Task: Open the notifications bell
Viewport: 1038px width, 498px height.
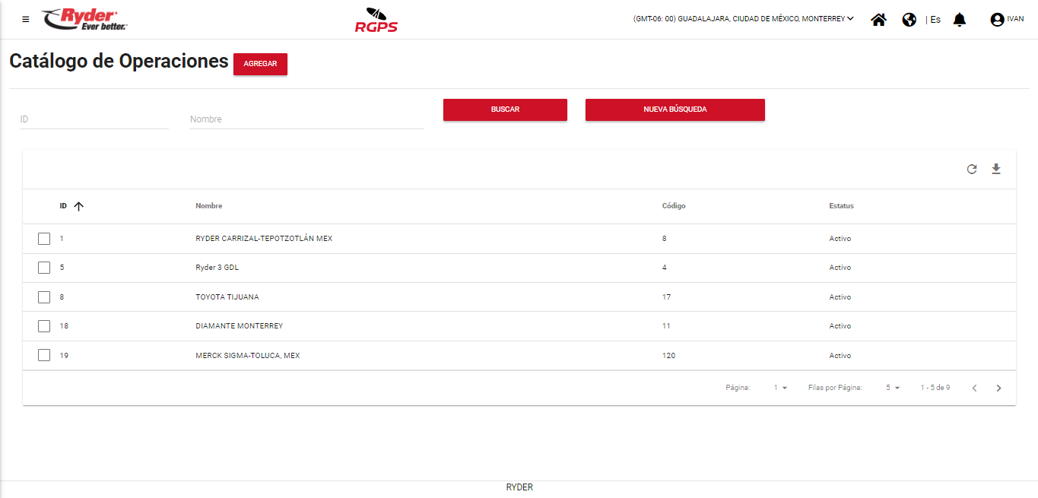Action: click(960, 20)
